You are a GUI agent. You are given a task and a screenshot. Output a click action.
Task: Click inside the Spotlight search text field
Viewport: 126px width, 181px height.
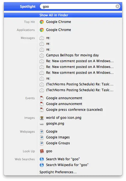tap(78, 7)
